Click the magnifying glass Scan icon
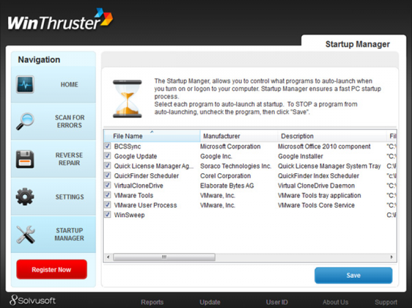Screen dimensions: 412x308 25,121
